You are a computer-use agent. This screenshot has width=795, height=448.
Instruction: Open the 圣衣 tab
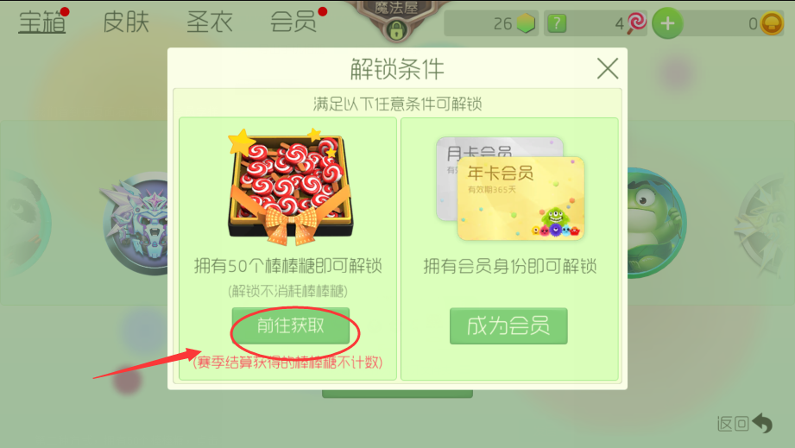point(210,22)
